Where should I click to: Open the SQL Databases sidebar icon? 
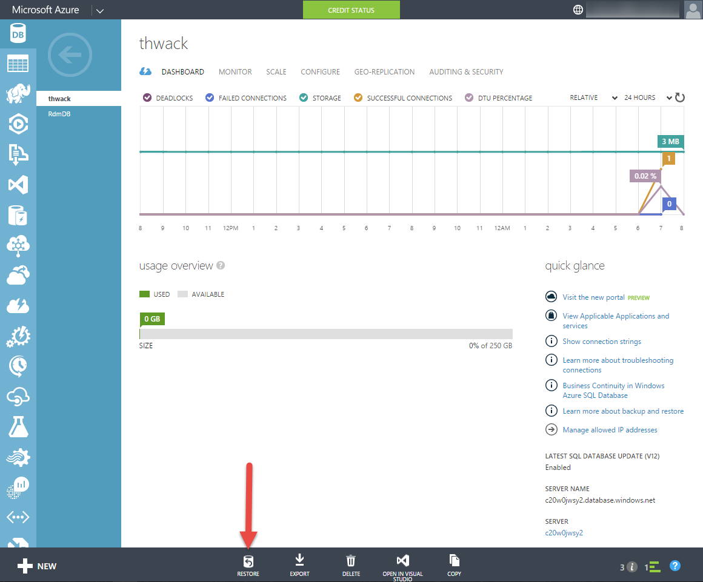[x=18, y=33]
